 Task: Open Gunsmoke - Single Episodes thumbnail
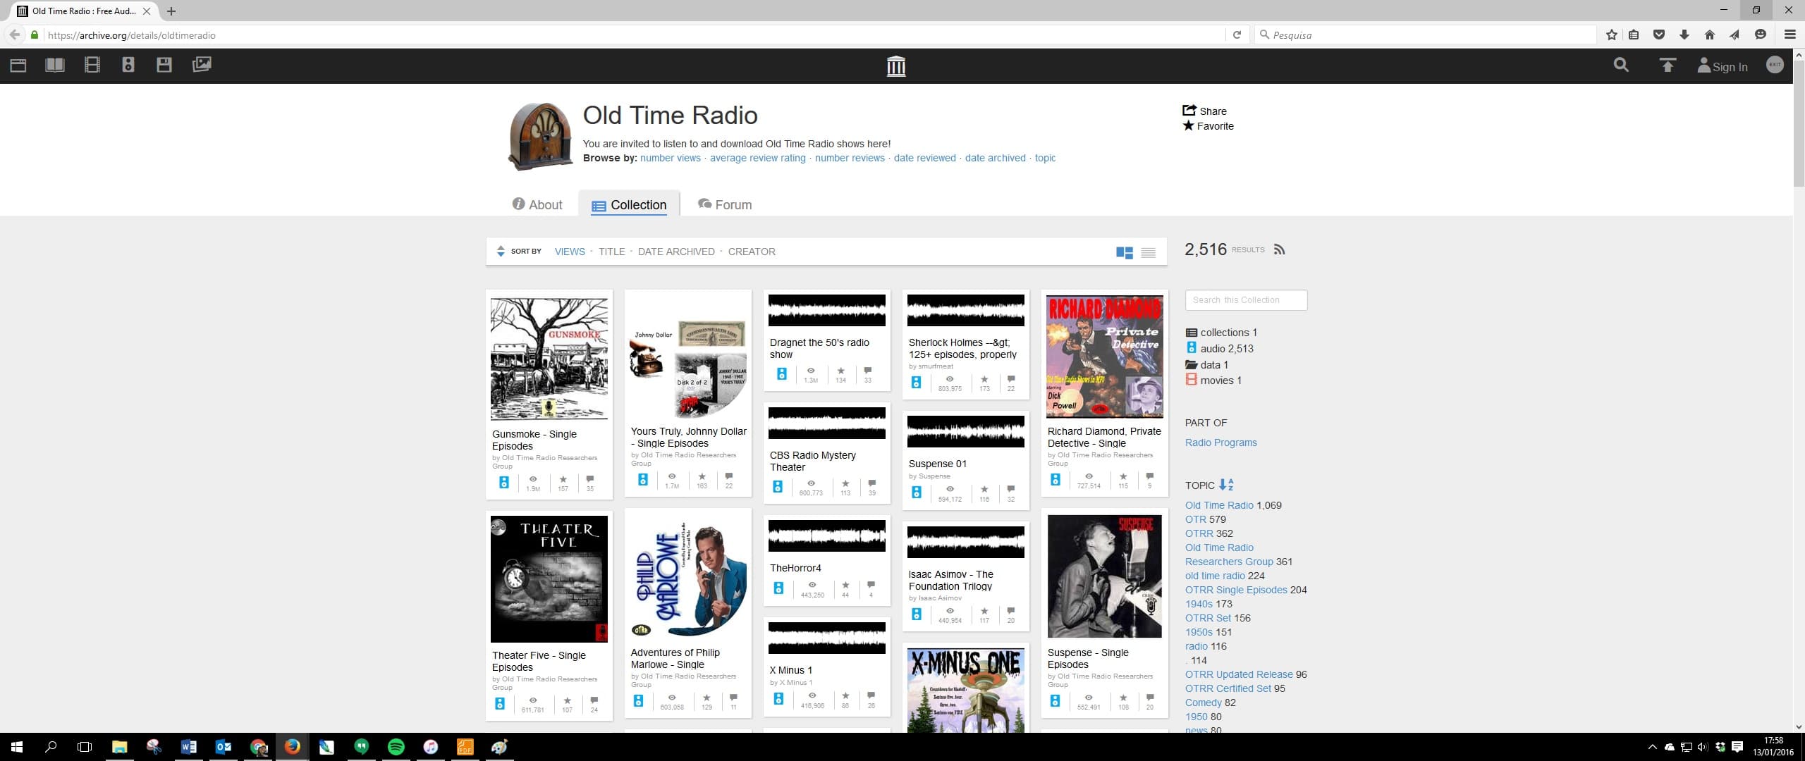[549, 359]
